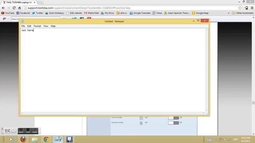Reload the Toshiba support page
This screenshot has width=255, height=143.
coord(14,8)
